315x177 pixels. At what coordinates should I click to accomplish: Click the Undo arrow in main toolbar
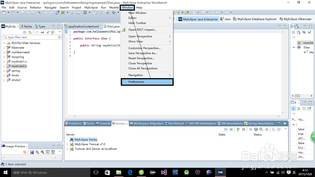(x=46, y=13)
